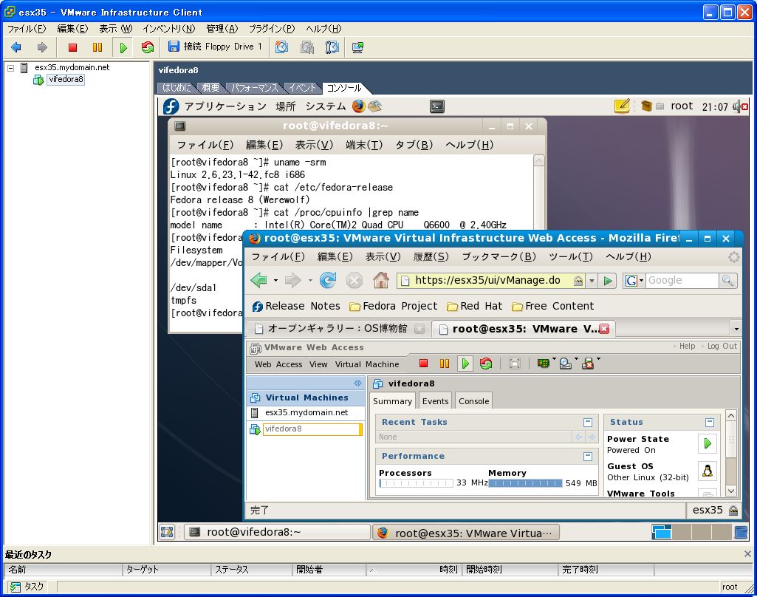Collapse the Status panel
This screenshot has height=597, width=757.
(709, 423)
